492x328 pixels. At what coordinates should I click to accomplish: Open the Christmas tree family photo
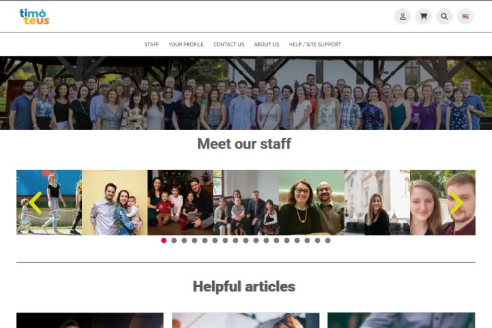(x=181, y=202)
